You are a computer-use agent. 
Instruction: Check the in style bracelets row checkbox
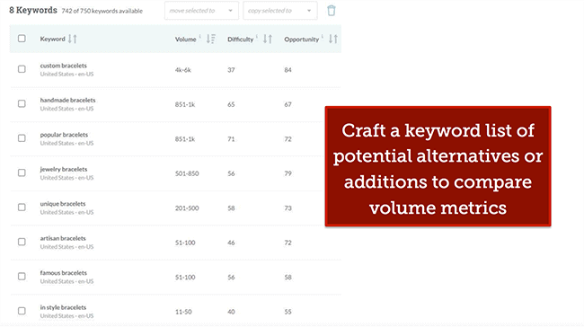[22, 311]
